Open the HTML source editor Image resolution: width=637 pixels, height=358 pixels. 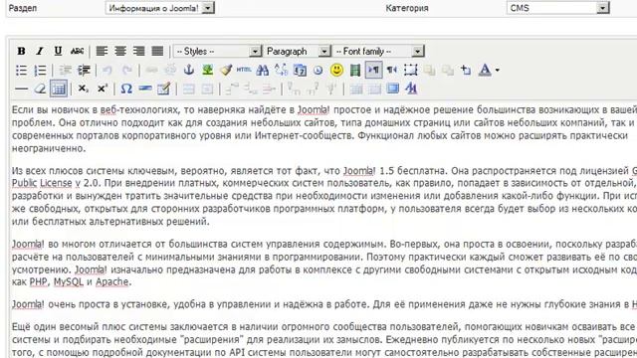[244, 71]
